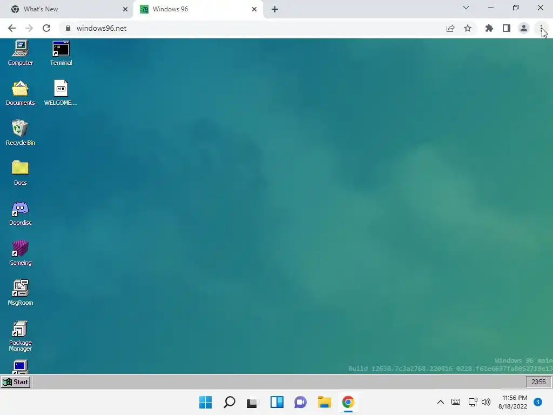This screenshot has width=553, height=415.
Task: Bookmark this page with star
Action: pyautogui.click(x=468, y=28)
